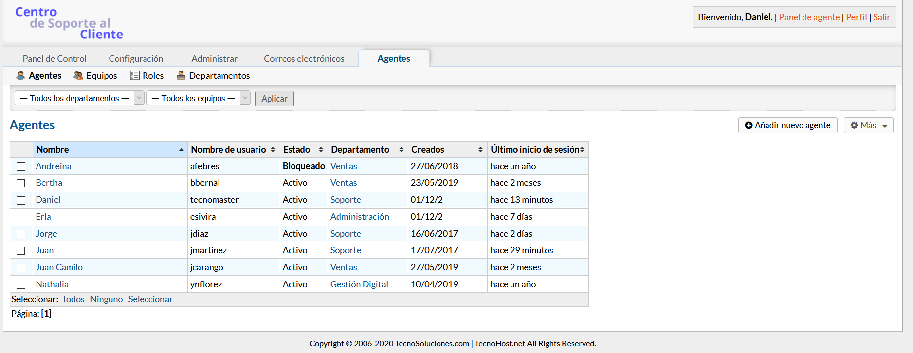Click the Roles list icon

click(134, 75)
